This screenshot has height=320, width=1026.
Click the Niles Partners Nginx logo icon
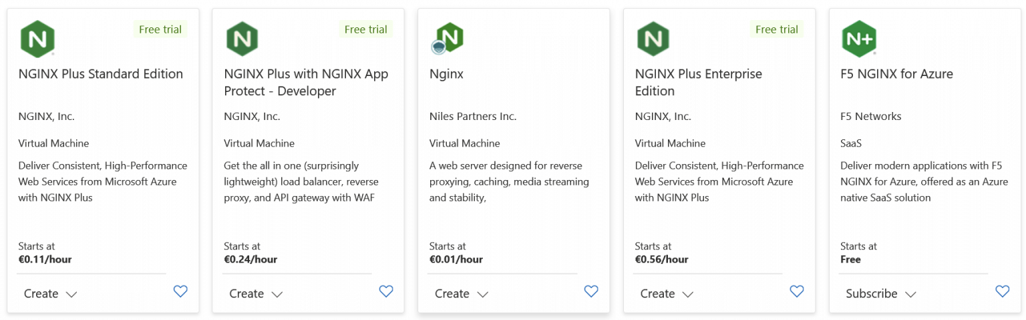(x=447, y=38)
